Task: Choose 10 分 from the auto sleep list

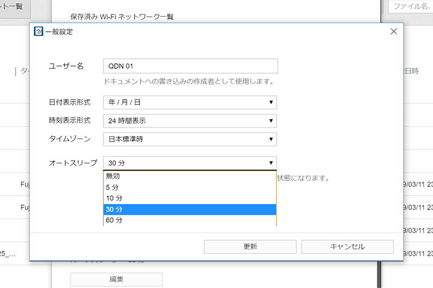Action: click(190, 199)
